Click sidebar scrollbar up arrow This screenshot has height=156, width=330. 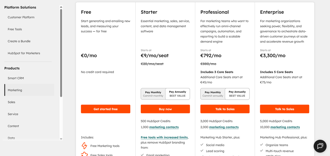pos(61,7)
